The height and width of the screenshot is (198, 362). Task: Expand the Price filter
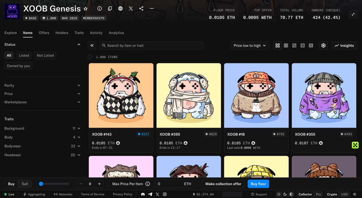click(43, 94)
